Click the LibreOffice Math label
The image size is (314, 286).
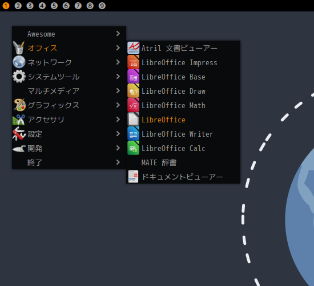coord(174,105)
